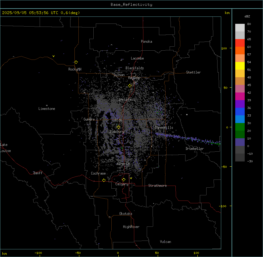
Task: Click the Banff label
Action: 38,173
